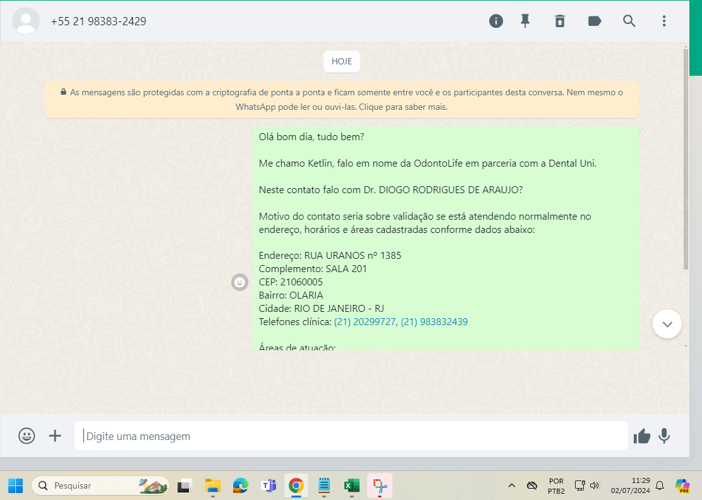Click the Pesquisar taskbar search box

click(x=100, y=485)
